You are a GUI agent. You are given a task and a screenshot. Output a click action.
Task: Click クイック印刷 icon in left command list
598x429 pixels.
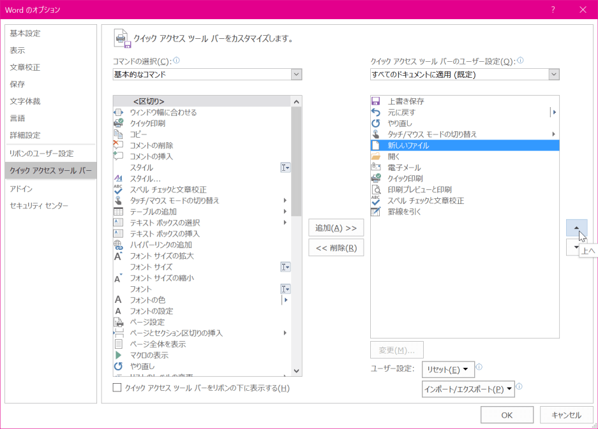(119, 124)
